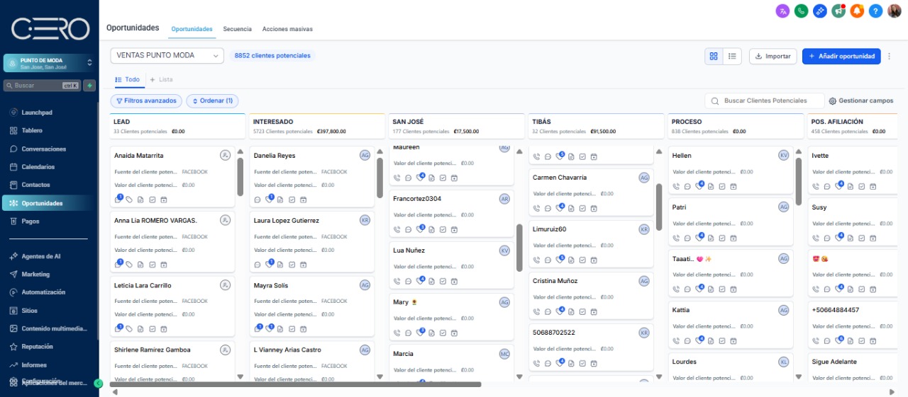Click calendar icon on Carmen Chavarria card
908x397 pixels.
coord(594,208)
